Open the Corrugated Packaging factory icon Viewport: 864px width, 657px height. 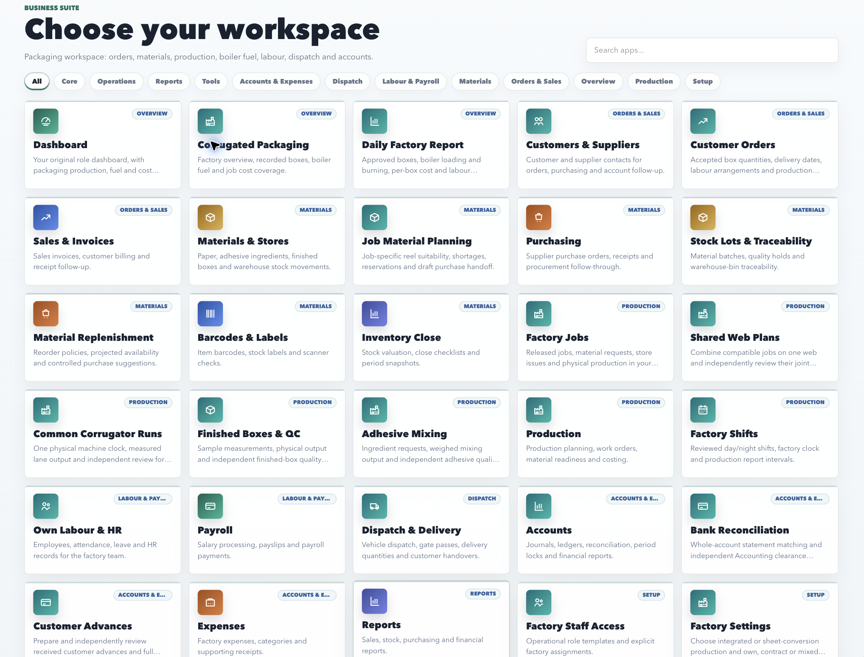click(x=210, y=121)
